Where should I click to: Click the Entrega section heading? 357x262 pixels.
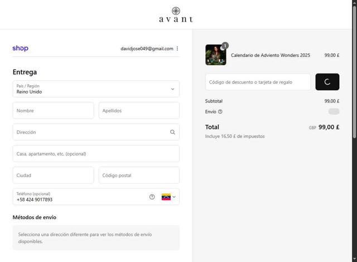click(x=25, y=72)
